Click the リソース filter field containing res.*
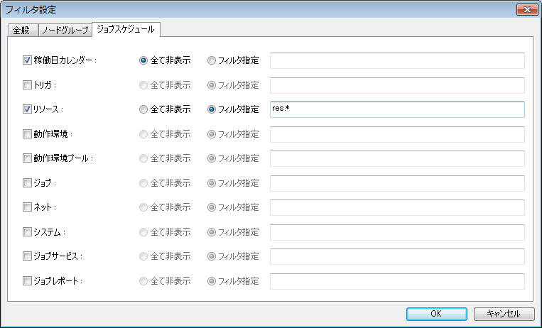 pyautogui.click(x=397, y=109)
